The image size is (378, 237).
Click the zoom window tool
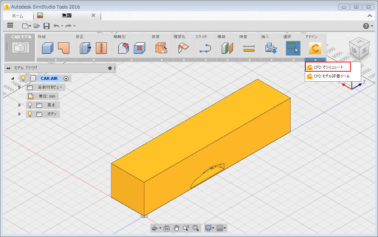(186, 228)
